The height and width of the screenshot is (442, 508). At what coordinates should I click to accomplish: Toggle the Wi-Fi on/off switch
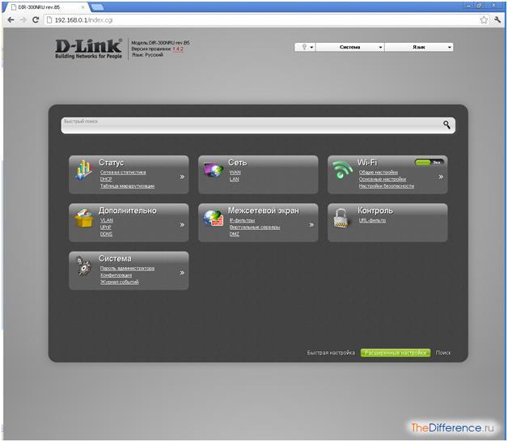click(x=430, y=162)
